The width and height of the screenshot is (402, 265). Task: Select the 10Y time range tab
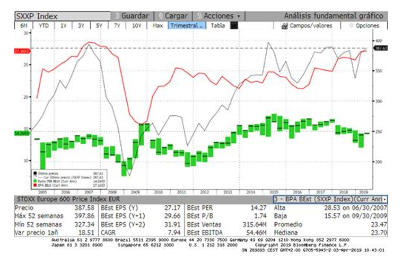coord(137,25)
